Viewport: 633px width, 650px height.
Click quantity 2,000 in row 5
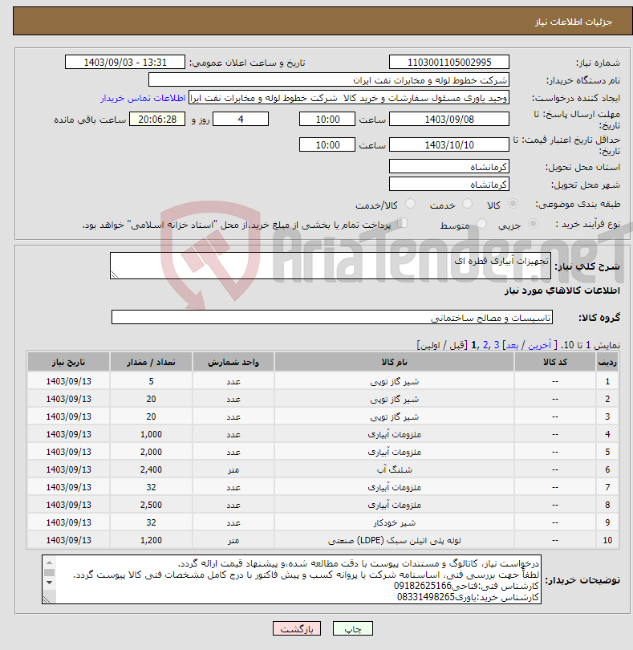[151, 453]
